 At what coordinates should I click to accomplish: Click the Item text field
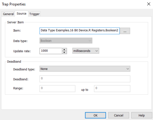[x=79, y=31]
